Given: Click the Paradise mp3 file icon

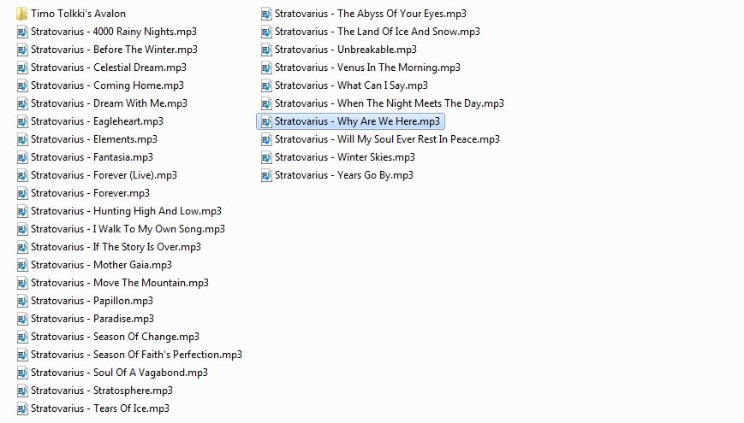Looking at the screenshot, I should pos(22,320).
